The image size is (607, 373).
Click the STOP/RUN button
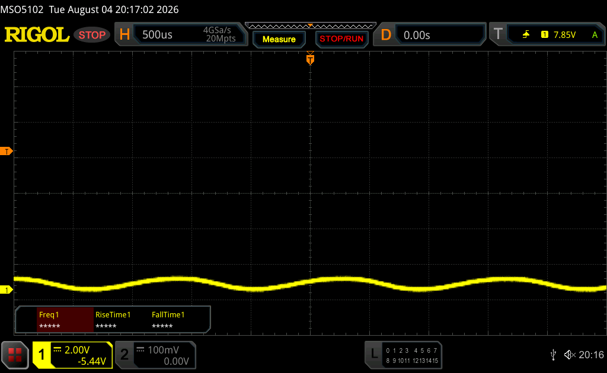[341, 39]
